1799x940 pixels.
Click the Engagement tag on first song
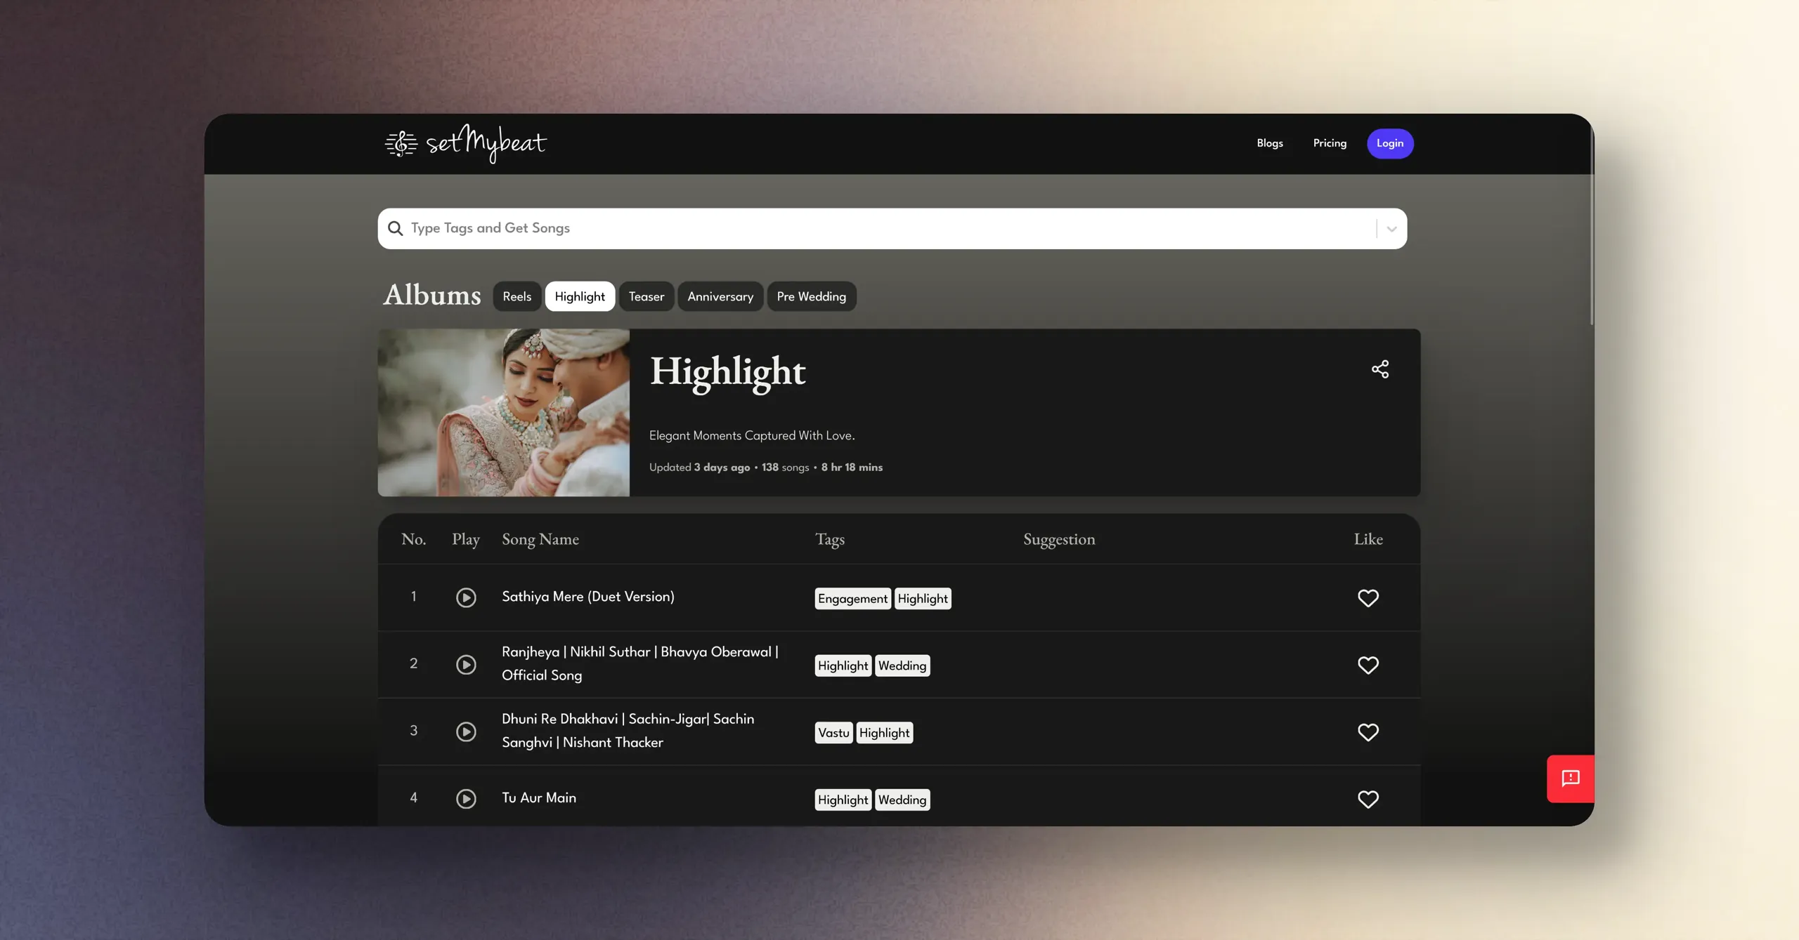point(852,598)
